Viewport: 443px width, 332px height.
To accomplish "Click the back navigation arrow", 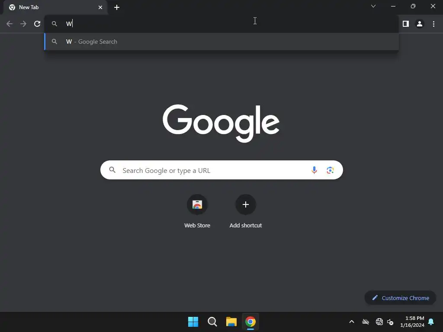I will pos(10,24).
